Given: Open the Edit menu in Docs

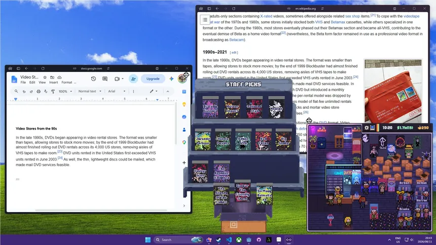Looking at the screenshot, I should (x=32, y=83).
